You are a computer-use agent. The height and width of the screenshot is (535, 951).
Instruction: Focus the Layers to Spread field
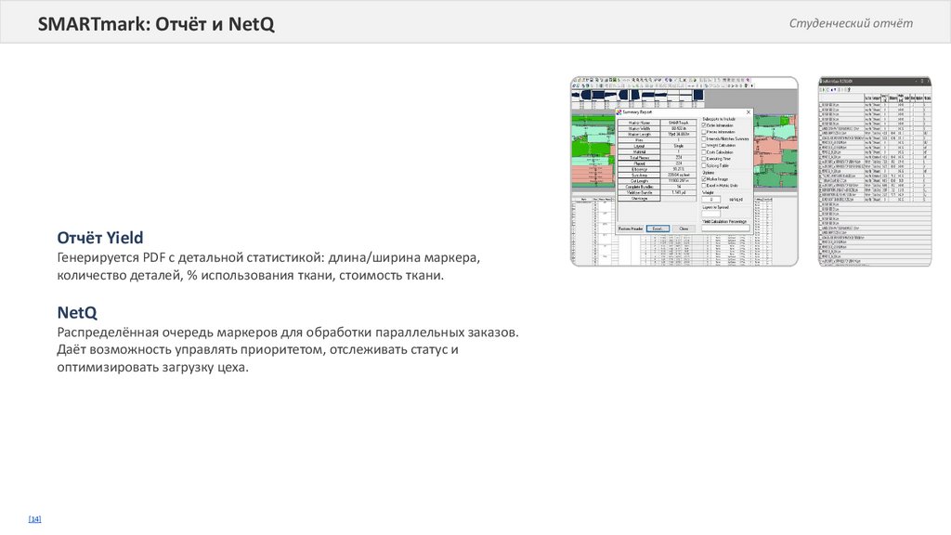(710, 214)
